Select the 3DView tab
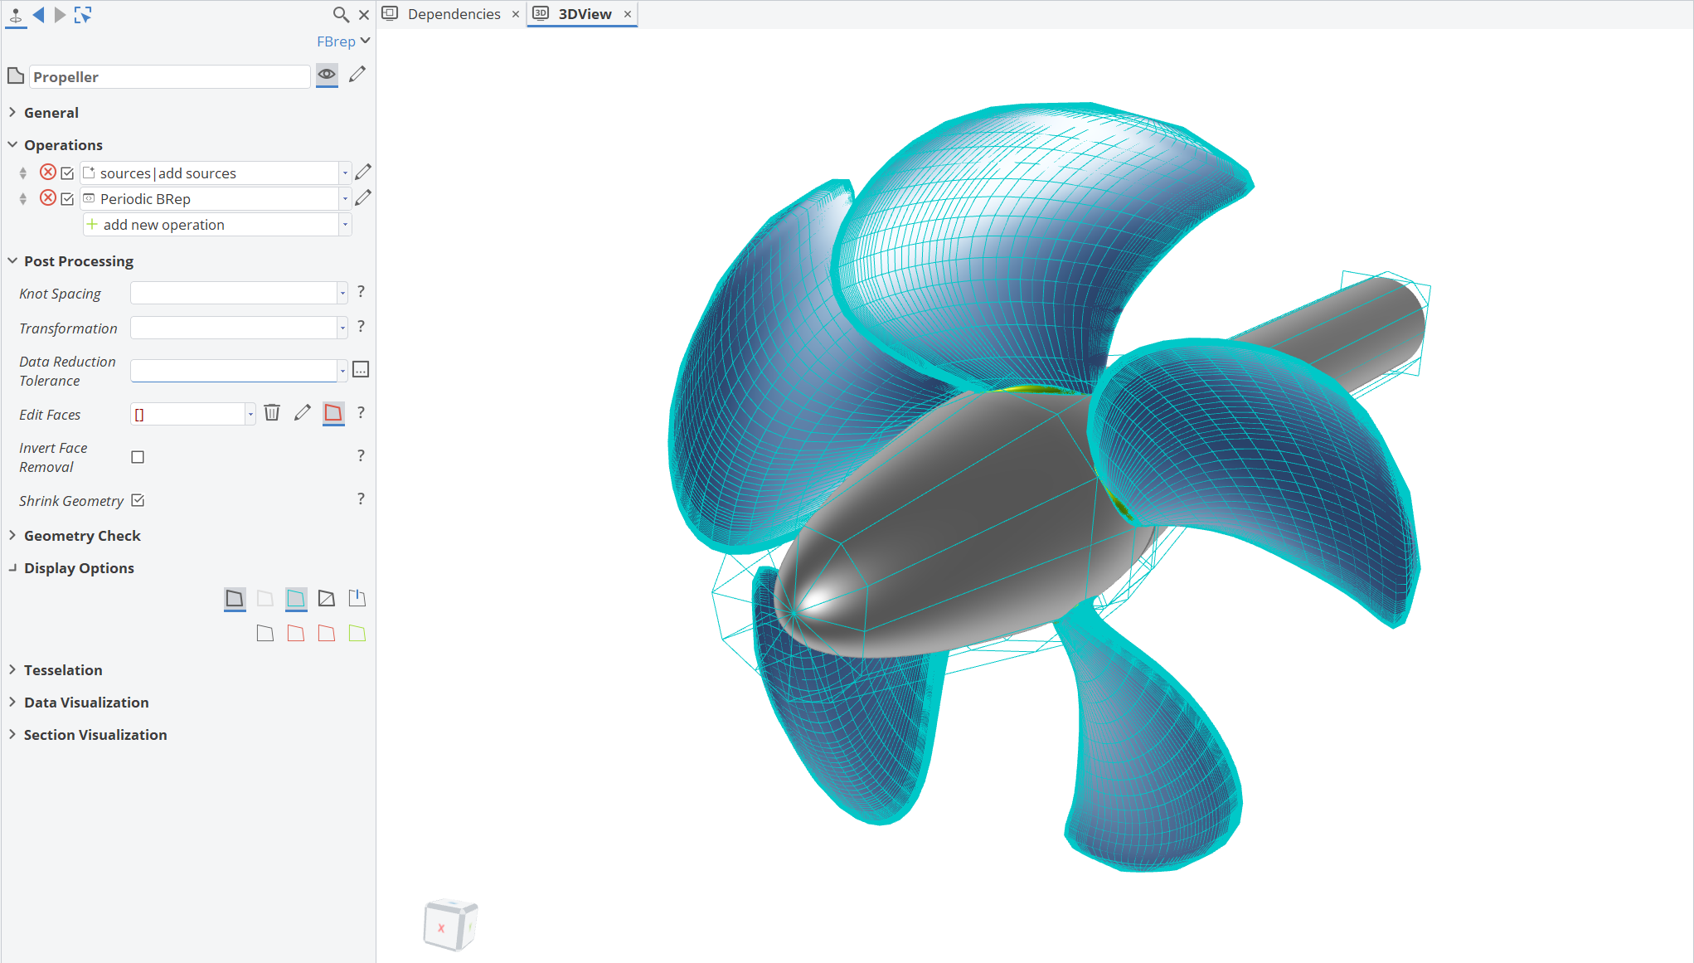The image size is (1694, 963). pos(584,14)
